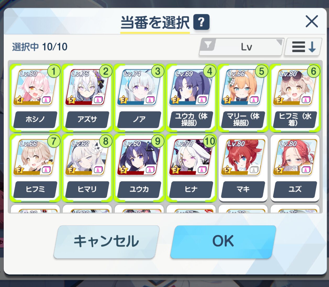This screenshot has height=287, width=329.
Task: Open the help question mark icon
Action: (x=201, y=22)
